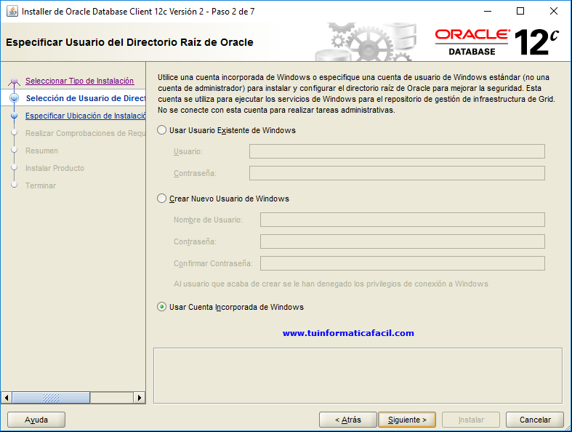Click the Resumen step in sidebar

(x=41, y=151)
